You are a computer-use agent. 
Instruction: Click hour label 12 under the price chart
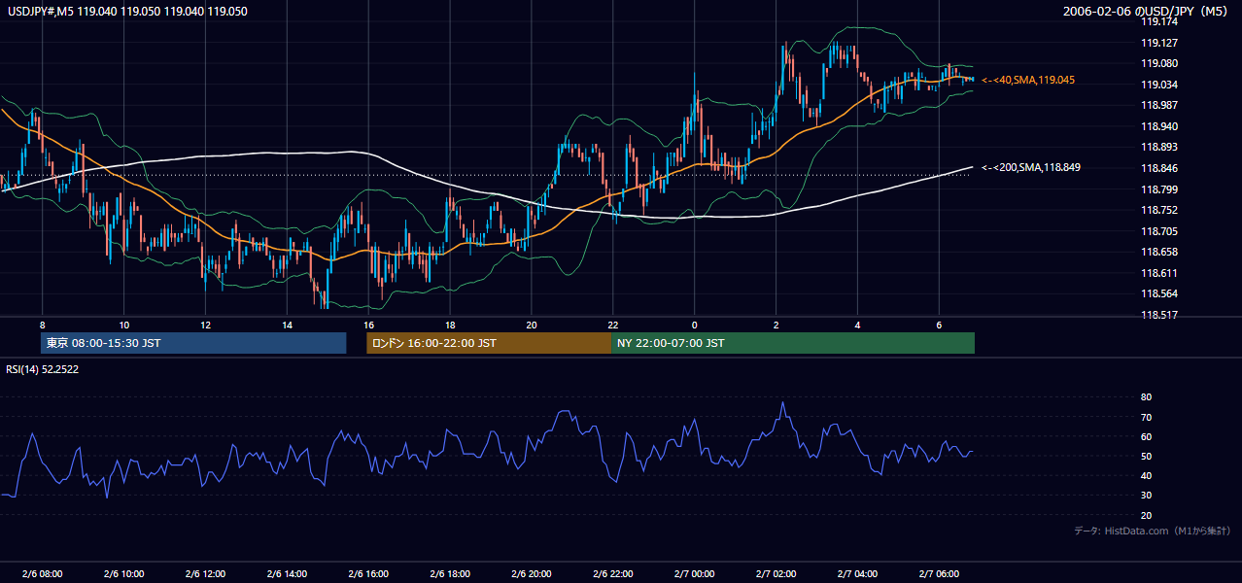point(205,325)
